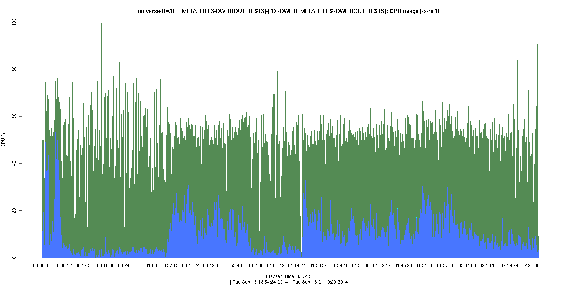Viewport: 570px width, 285px height.
Task: Click the 'CPU %' y-axis label
Action: [4, 140]
